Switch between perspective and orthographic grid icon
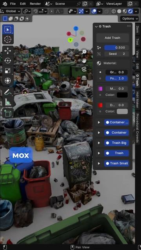Viewport: 141px width, 250px height. pos(84,78)
